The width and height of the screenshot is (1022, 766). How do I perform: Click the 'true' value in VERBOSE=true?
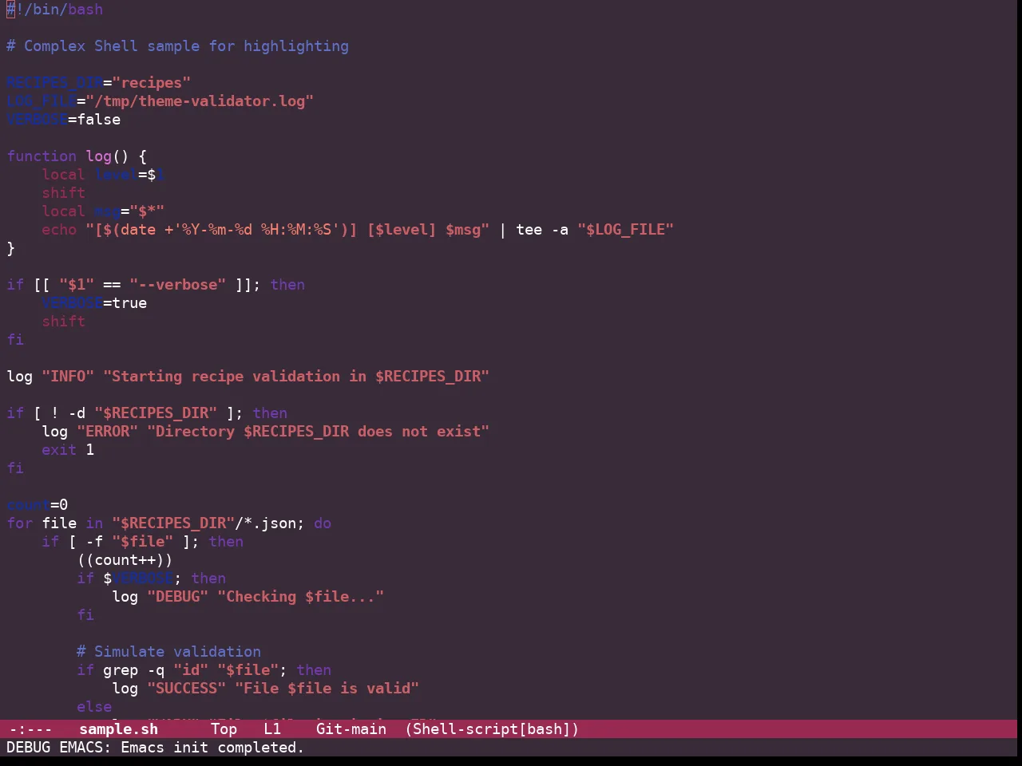(x=129, y=303)
